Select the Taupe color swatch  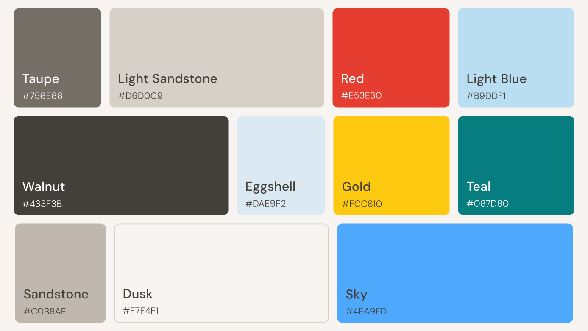point(57,58)
